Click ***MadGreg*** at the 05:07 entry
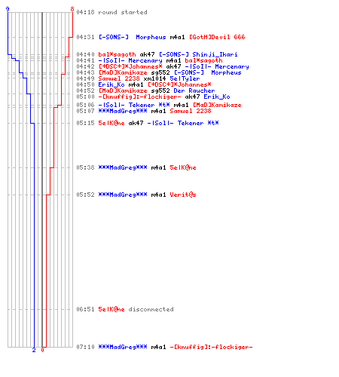Image resolution: width=339 pixels, height=377 pixels. 123,111
